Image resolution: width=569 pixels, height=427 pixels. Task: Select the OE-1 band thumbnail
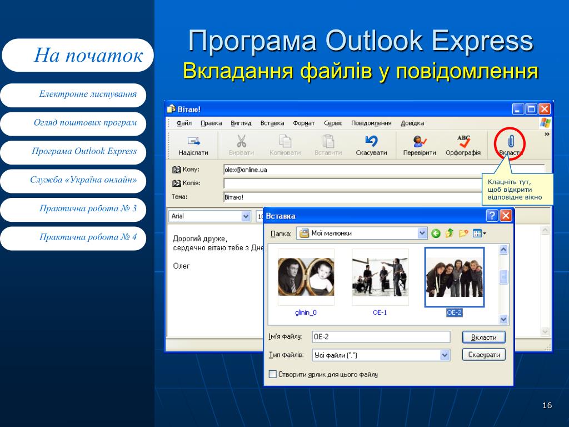(x=380, y=277)
